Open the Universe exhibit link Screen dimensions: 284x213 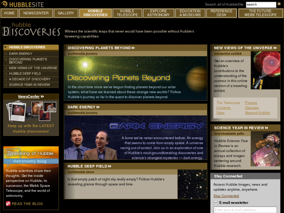click(223, 108)
